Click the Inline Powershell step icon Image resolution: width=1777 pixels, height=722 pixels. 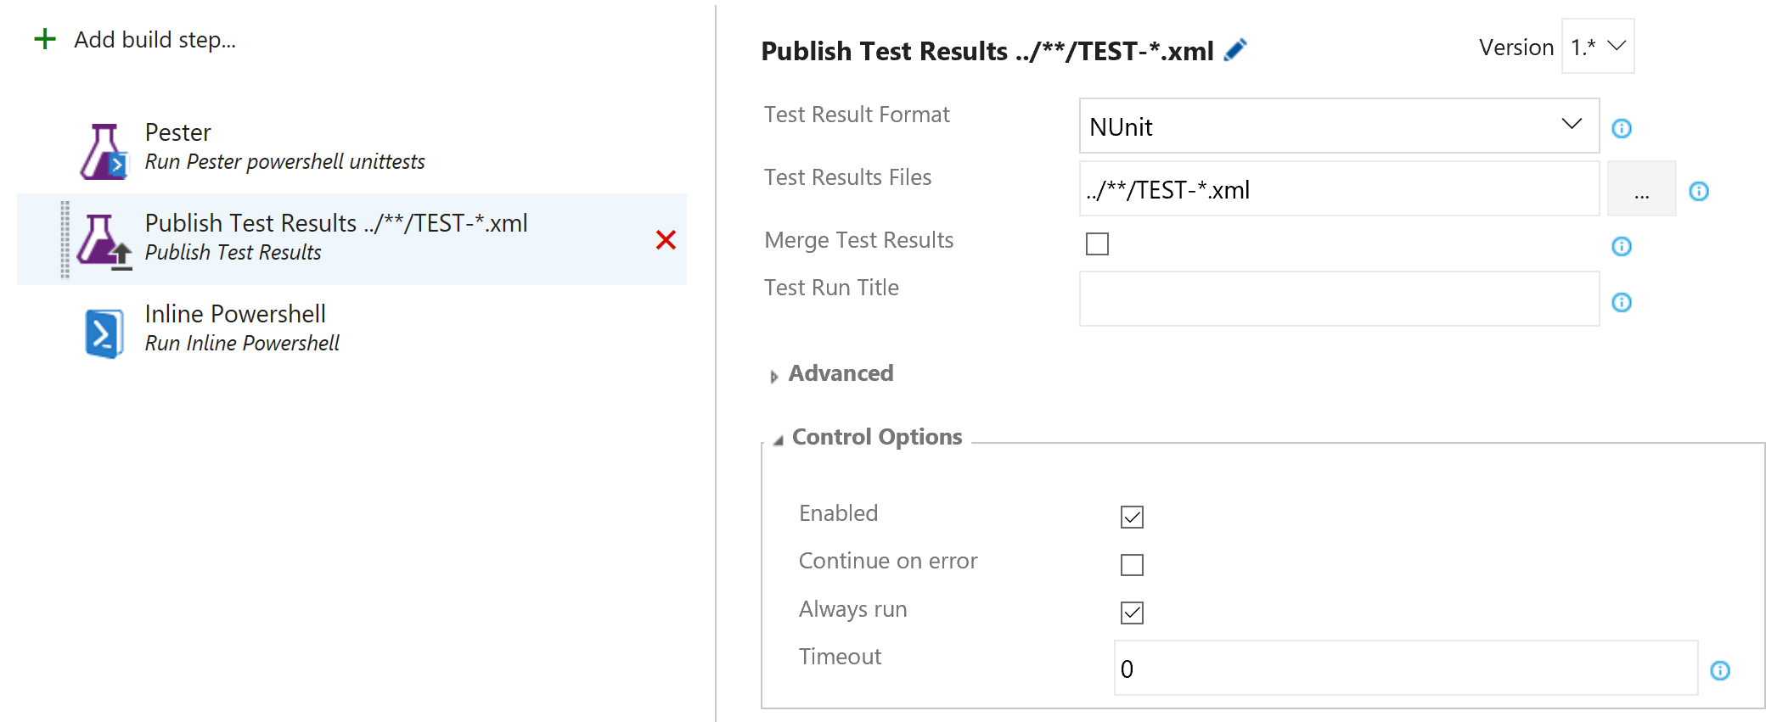click(104, 333)
